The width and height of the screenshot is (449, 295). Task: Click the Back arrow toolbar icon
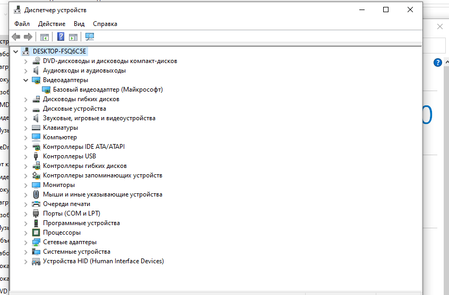pos(16,37)
